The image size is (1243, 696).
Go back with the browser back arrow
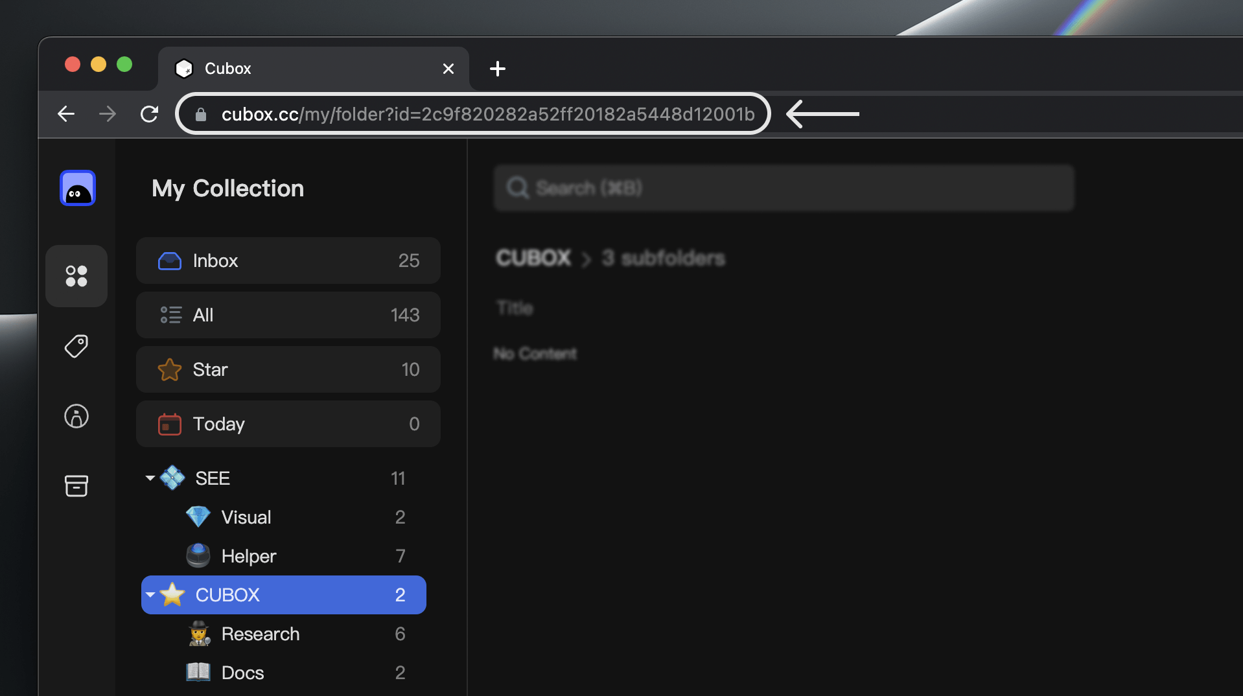coord(66,114)
